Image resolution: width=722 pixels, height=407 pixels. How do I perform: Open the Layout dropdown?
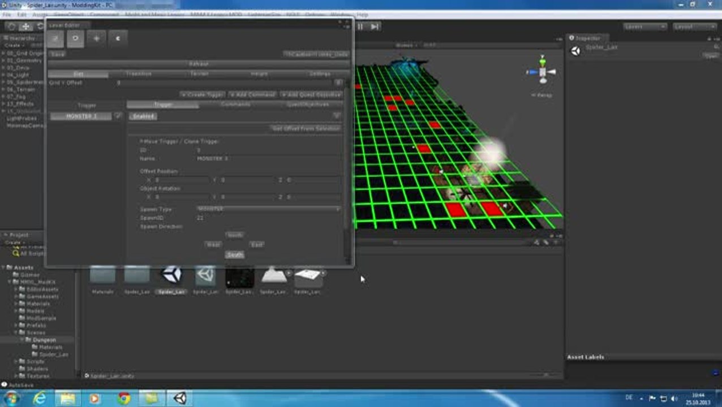tap(695, 27)
